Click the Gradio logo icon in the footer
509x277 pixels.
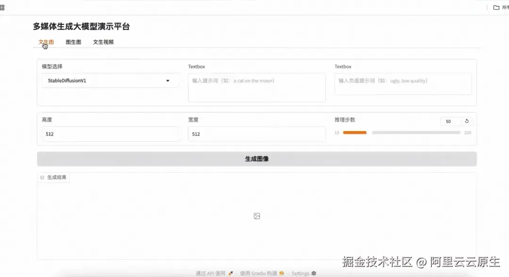(x=281, y=273)
